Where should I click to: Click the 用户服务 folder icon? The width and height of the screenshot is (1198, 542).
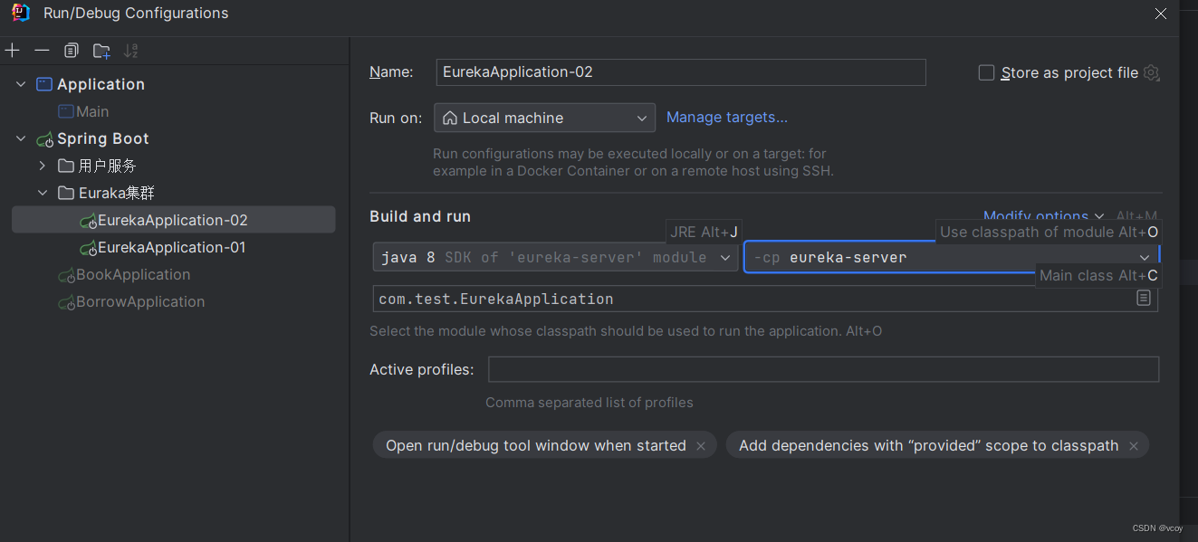pyautogui.click(x=66, y=166)
